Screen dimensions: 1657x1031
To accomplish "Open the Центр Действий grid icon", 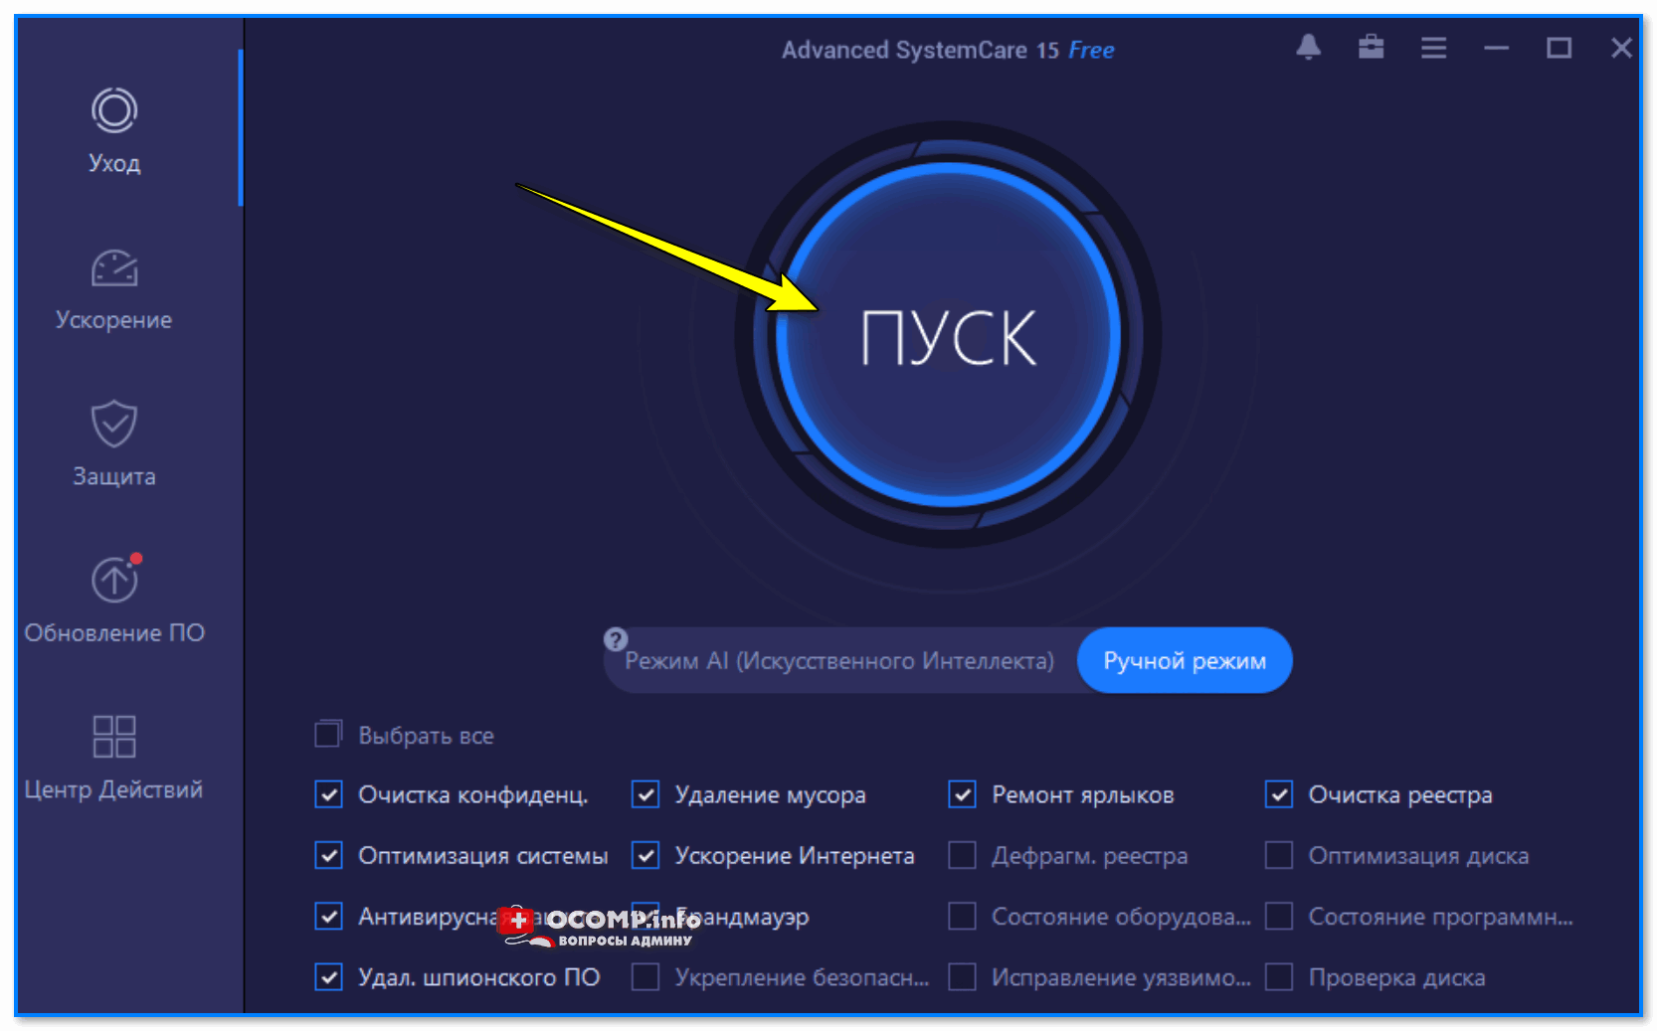I will pyautogui.click(x=114, y=737).
